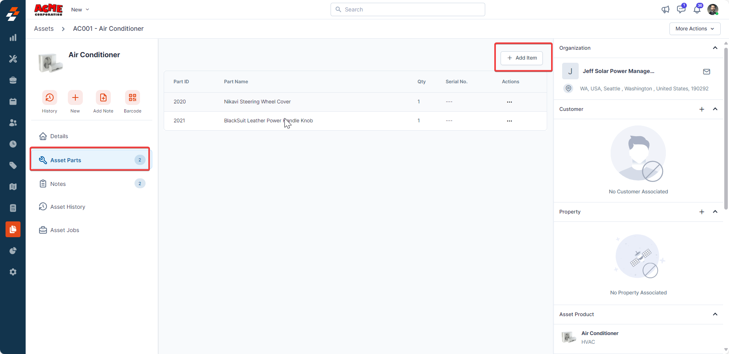Collapse the Property section
This screenshot has height=354, width=729.
[715, 212]
